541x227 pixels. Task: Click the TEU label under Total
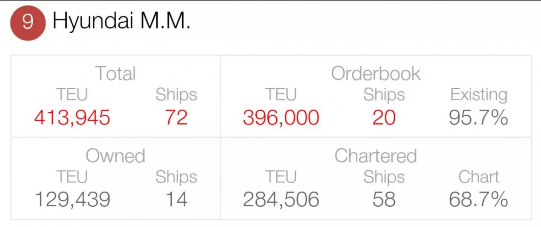coord(72,94)
